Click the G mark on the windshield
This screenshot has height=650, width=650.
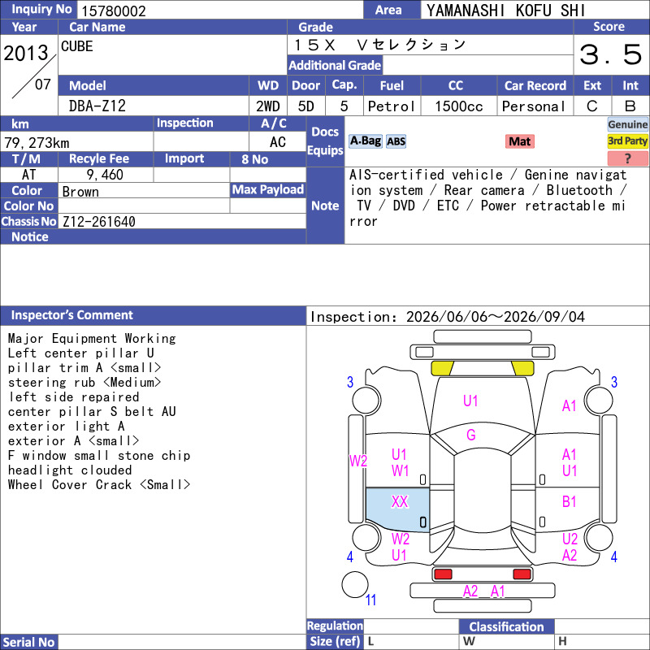pos(471,435)
